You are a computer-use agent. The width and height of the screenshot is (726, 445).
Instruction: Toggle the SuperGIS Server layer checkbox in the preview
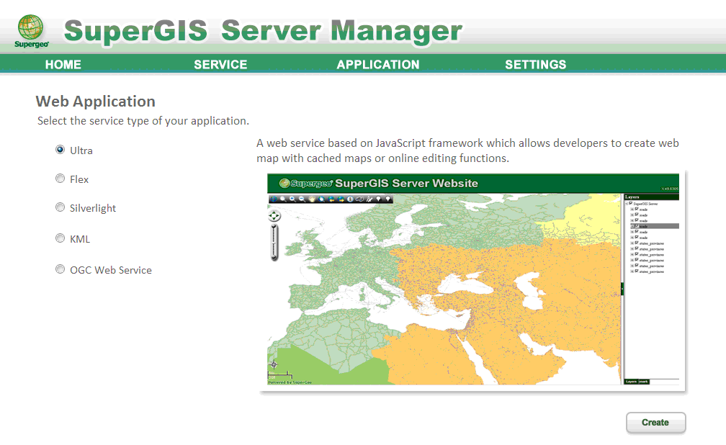[x=631, y=203]
